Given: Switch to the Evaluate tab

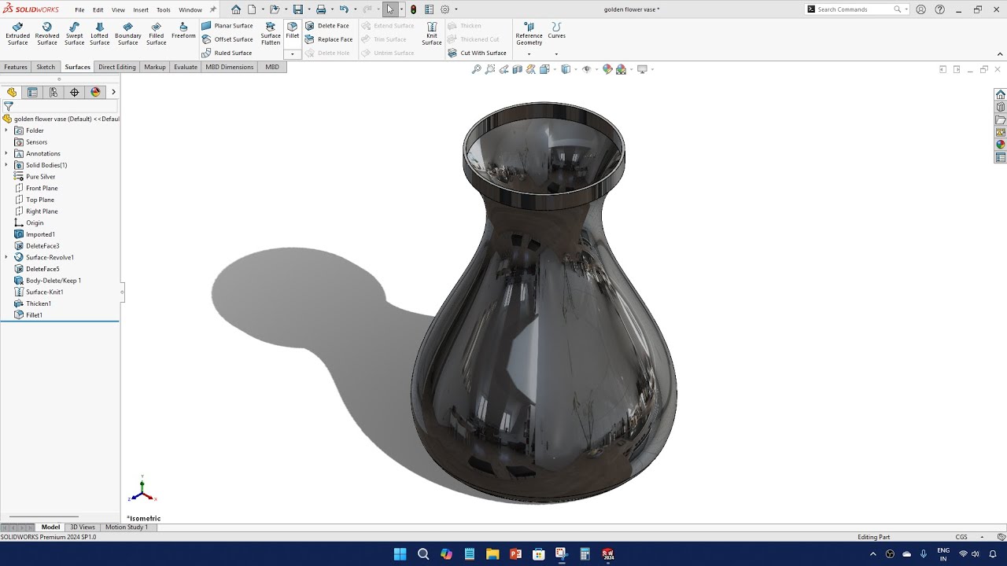Looking at the screenshot, I should coord(186,67).
